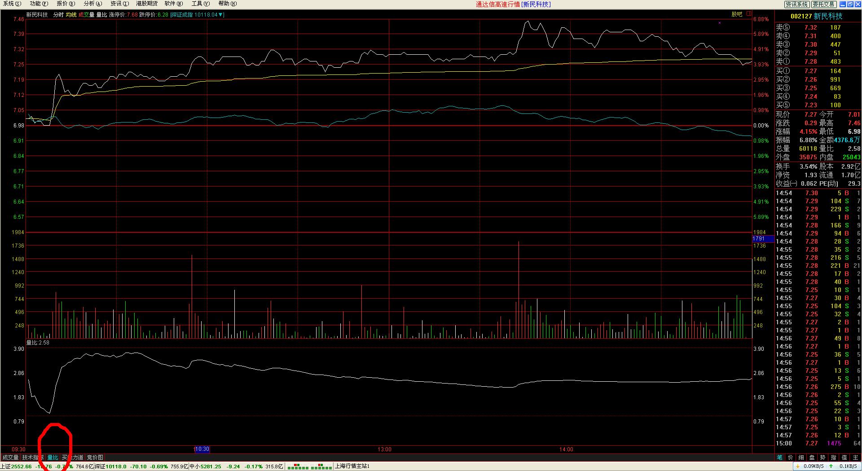Click the 15:00 closing trade row
862x471 pixels.
point(818,443)
